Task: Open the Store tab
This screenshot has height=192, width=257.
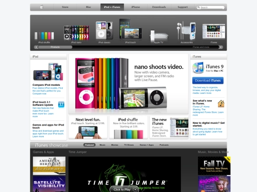Action: point(65,7)
